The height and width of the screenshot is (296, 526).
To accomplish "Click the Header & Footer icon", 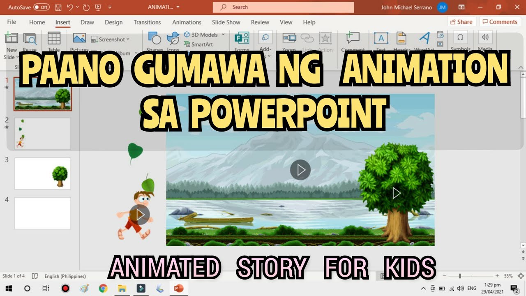I will pyautogui.click(x=401, y=38).
